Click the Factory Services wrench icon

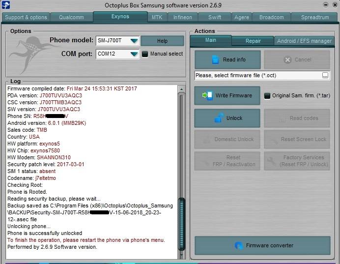coord(272,161)
